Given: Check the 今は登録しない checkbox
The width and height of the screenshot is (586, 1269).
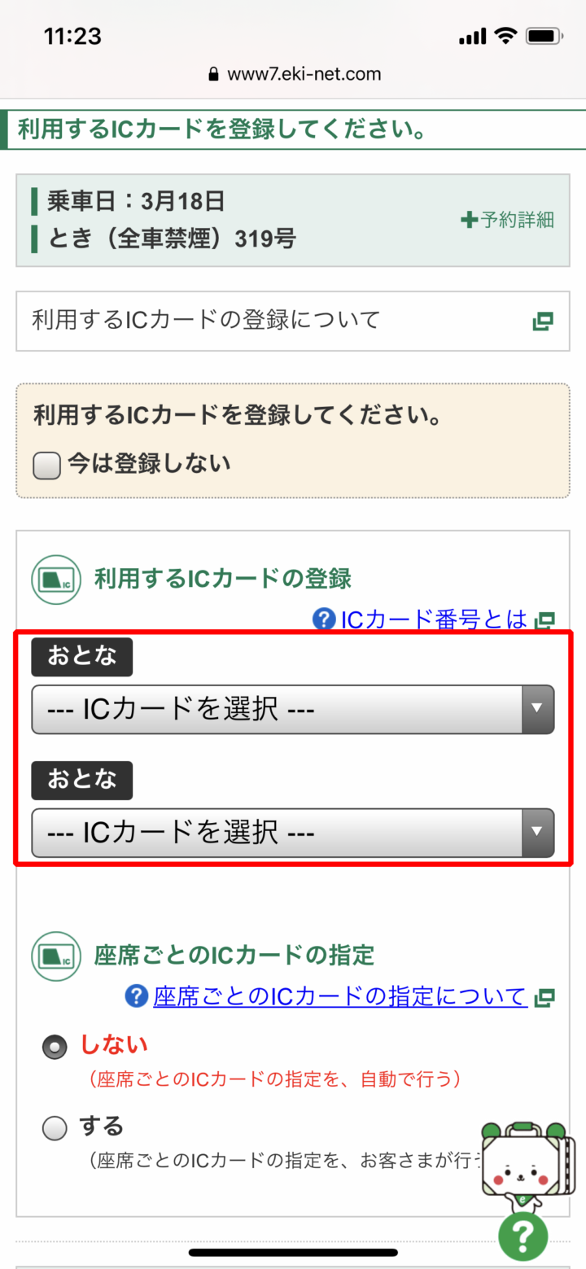Looking at the screenshot, I should [46, 466].
